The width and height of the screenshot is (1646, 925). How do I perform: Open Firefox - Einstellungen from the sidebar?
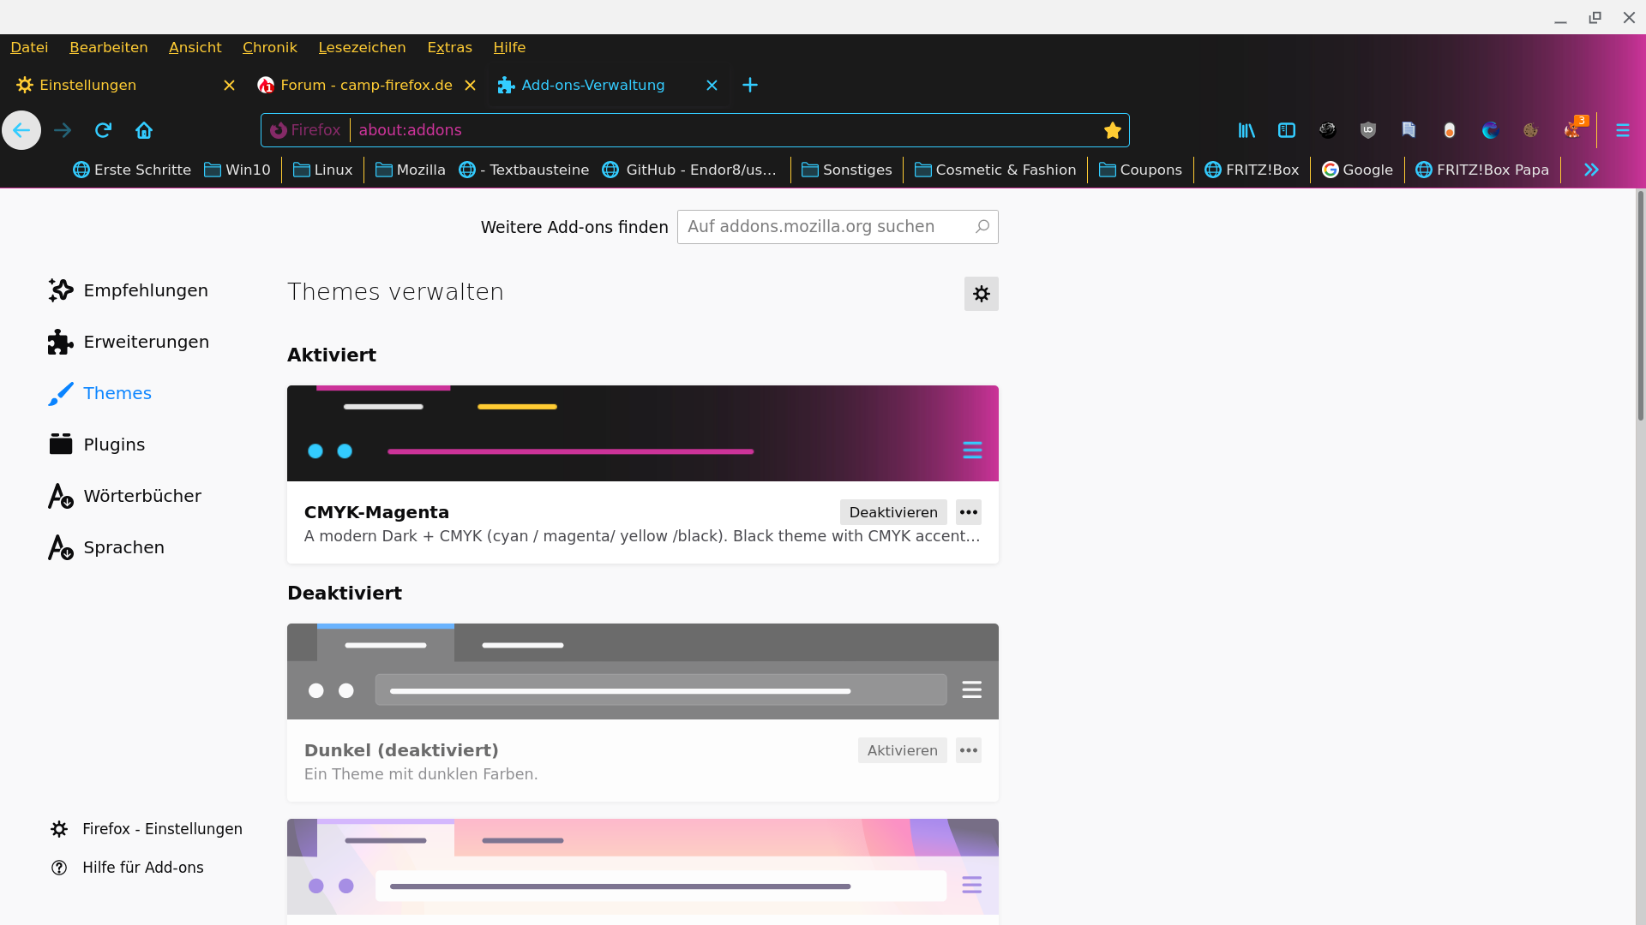coord(162,829)
